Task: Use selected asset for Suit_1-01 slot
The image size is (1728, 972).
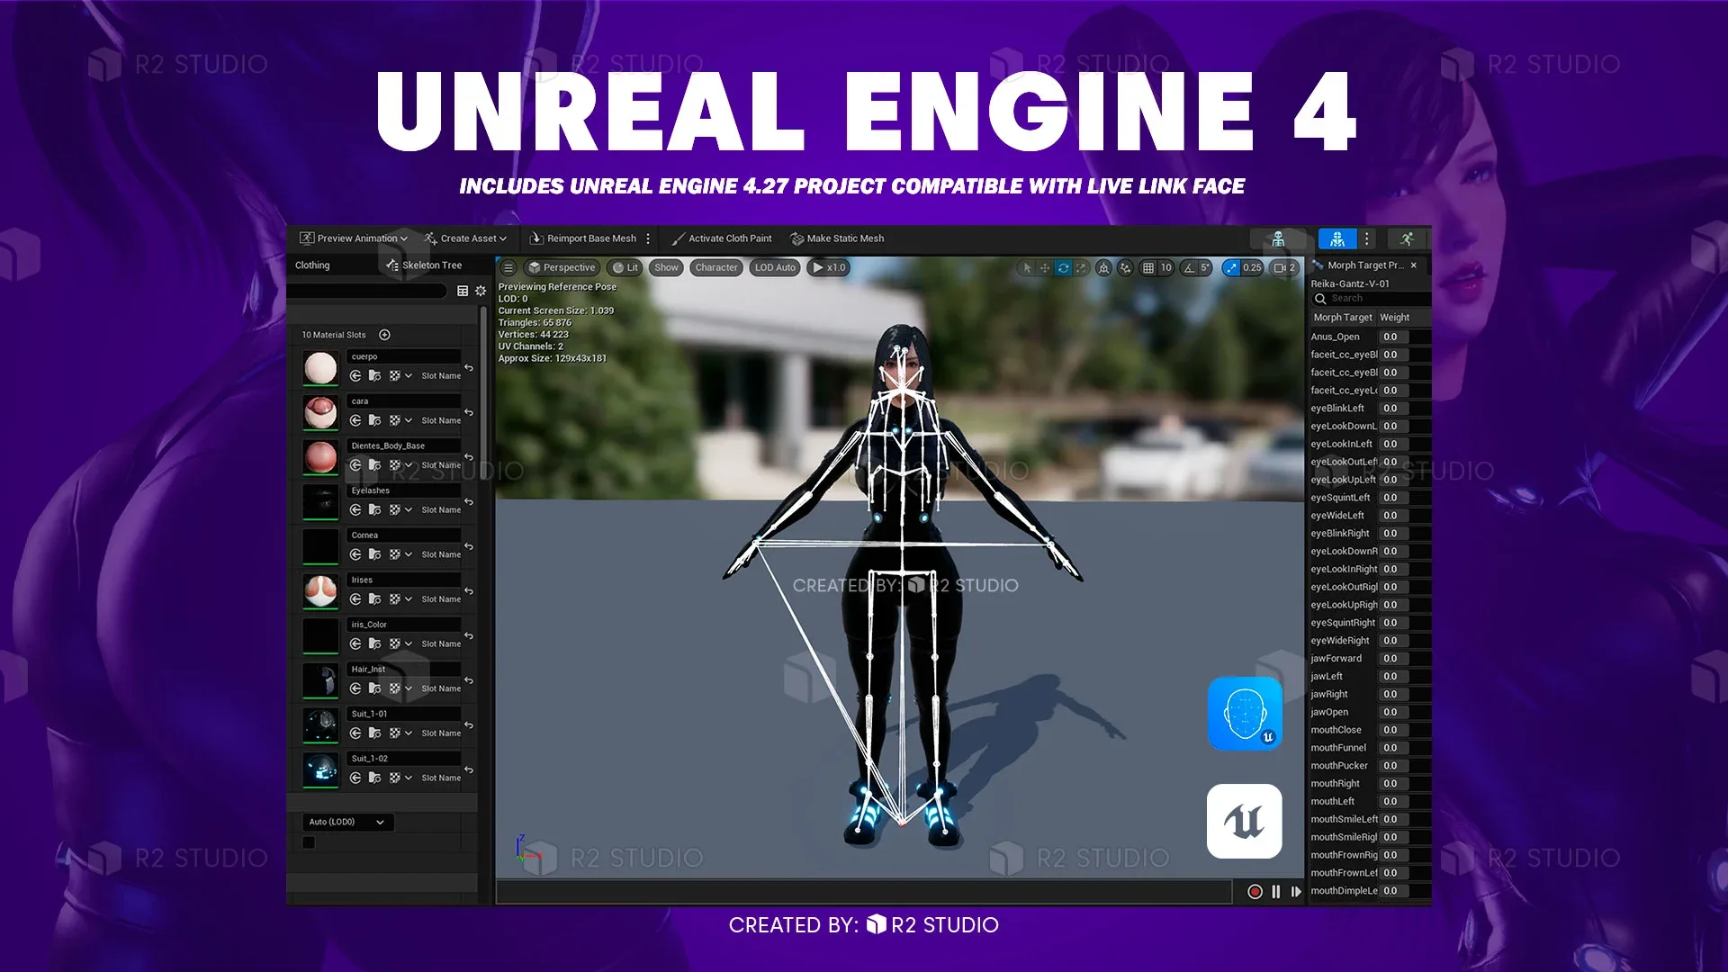Action: pyautogui.click(x=355, y=733)
